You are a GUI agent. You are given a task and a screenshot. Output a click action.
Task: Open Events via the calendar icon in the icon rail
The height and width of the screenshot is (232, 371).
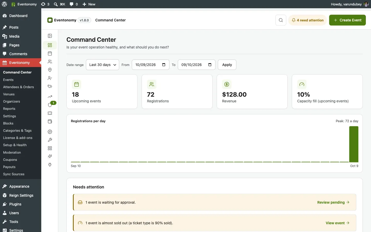50,53
